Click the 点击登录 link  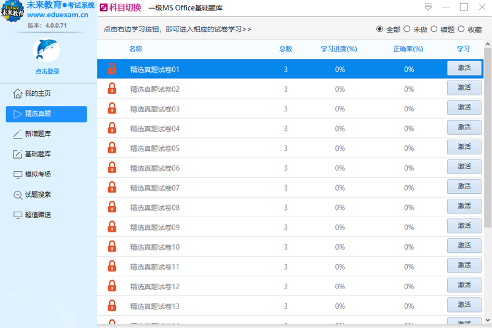click(x=47, y=71)
